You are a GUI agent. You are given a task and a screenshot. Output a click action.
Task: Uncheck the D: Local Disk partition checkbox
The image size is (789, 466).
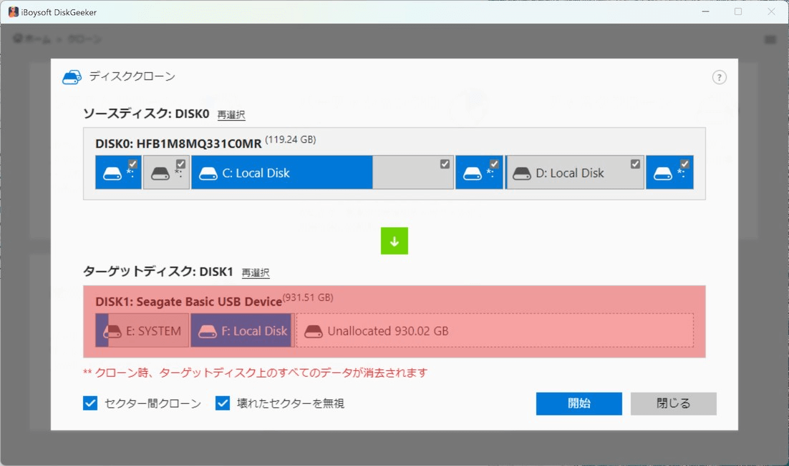pos(635,164)
